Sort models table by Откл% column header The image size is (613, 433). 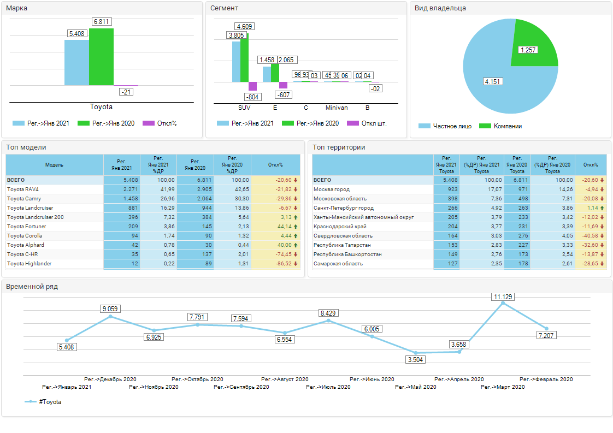click(x=276, y=164)
